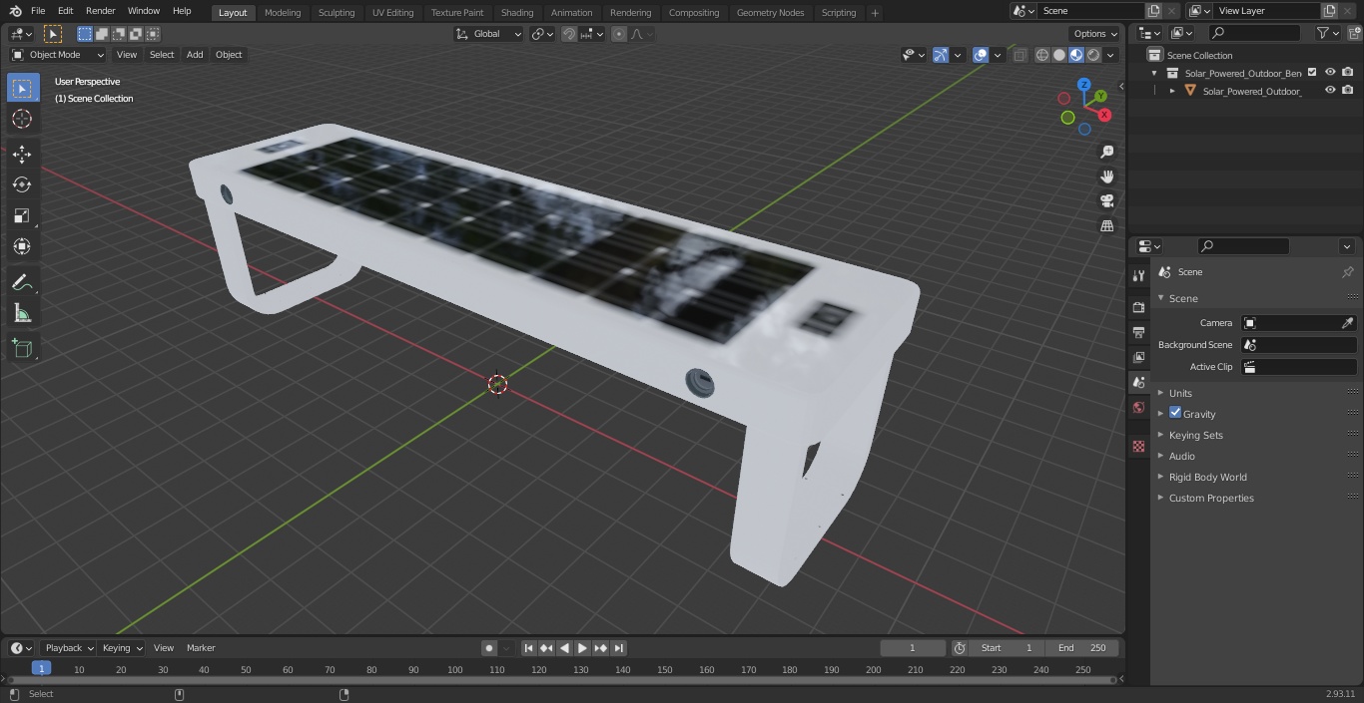Open the viewport Add menu
The image size is (1364, 703).
195,55
